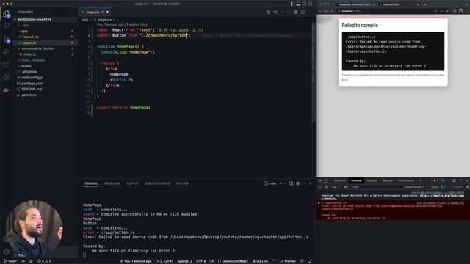Click the split editor icon in the editor toolbar
The width and height of the screenshot is (470, 264).
303,12
